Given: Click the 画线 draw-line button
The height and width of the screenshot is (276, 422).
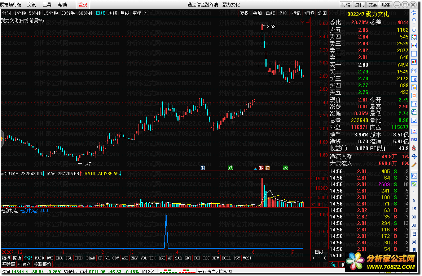Looking at the screenshot, I should (x=270, y=13).
